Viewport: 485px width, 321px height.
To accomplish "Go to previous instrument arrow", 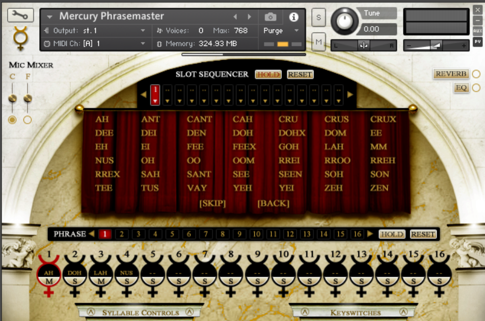I will tap(235, 17).
